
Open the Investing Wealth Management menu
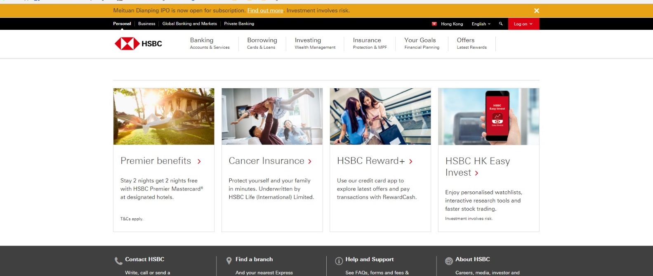315,43
